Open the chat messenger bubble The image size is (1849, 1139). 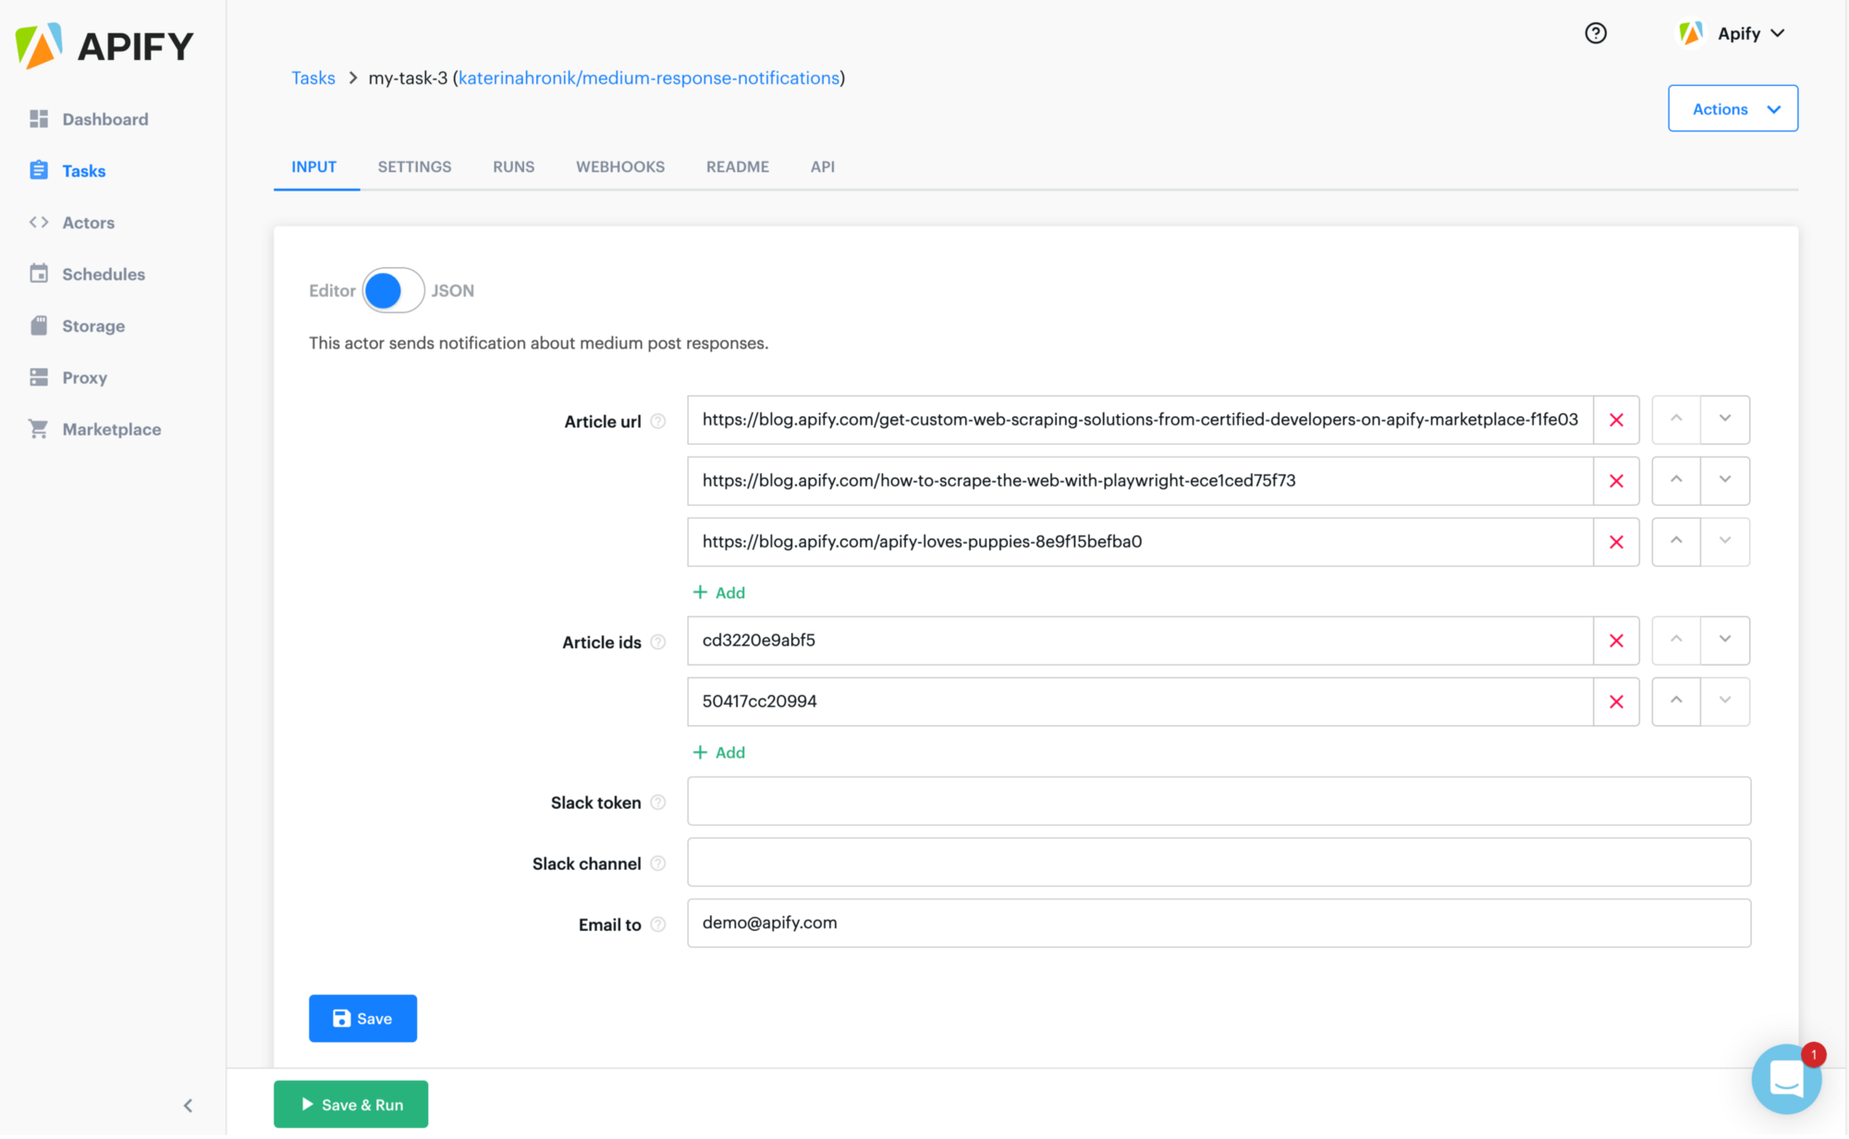tap(1785, 1080)
